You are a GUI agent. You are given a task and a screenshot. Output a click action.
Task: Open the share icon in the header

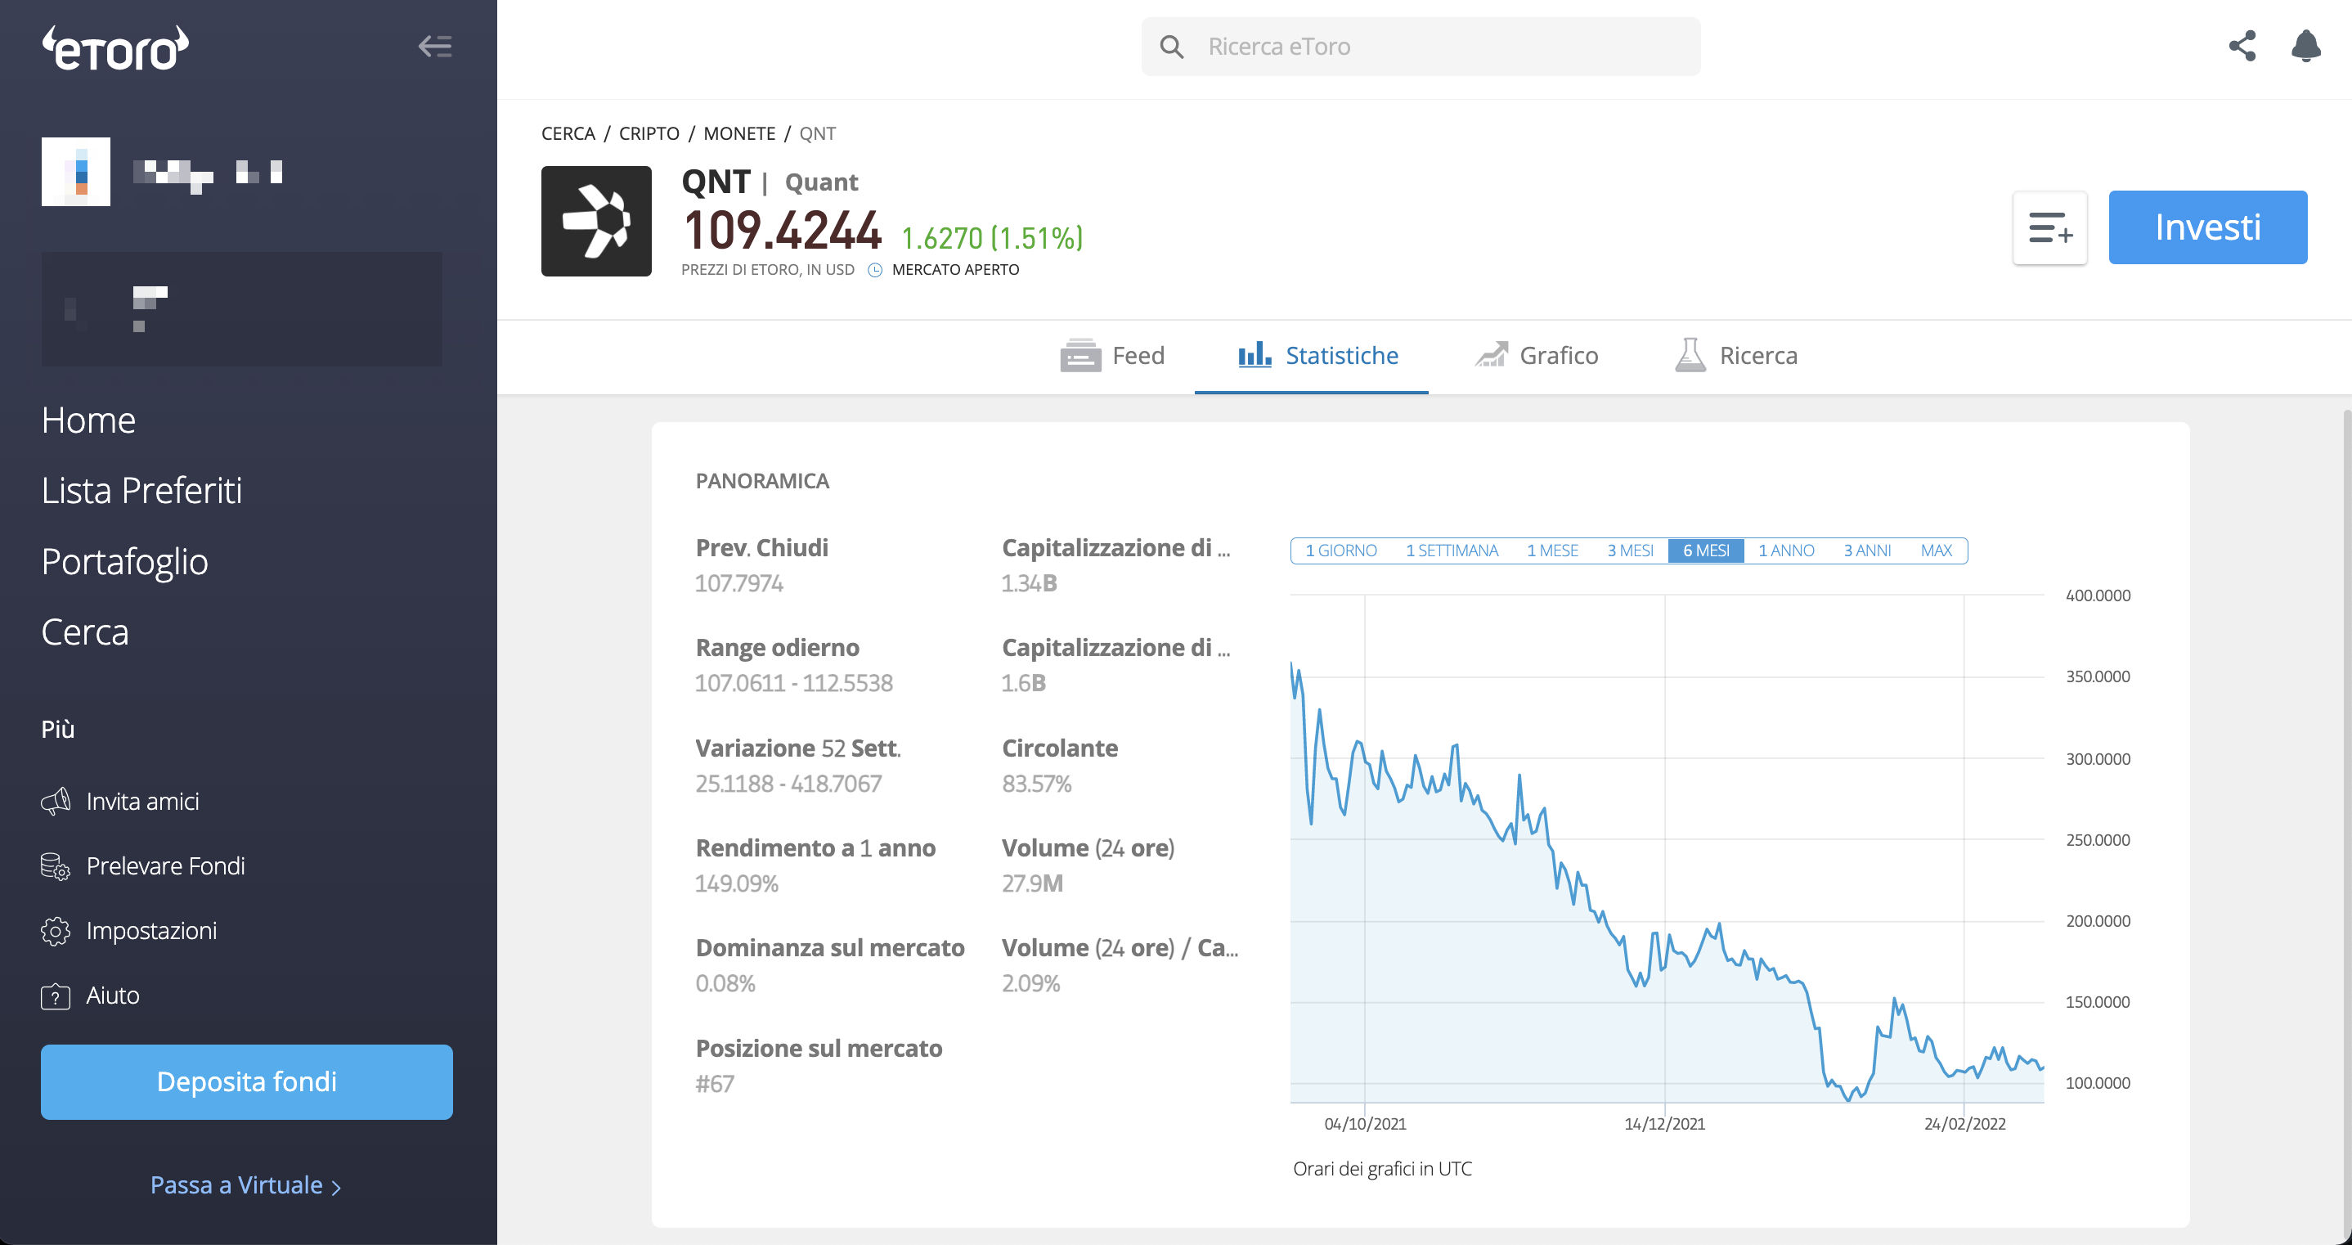pyautogui.click(x=2242, y=46)
